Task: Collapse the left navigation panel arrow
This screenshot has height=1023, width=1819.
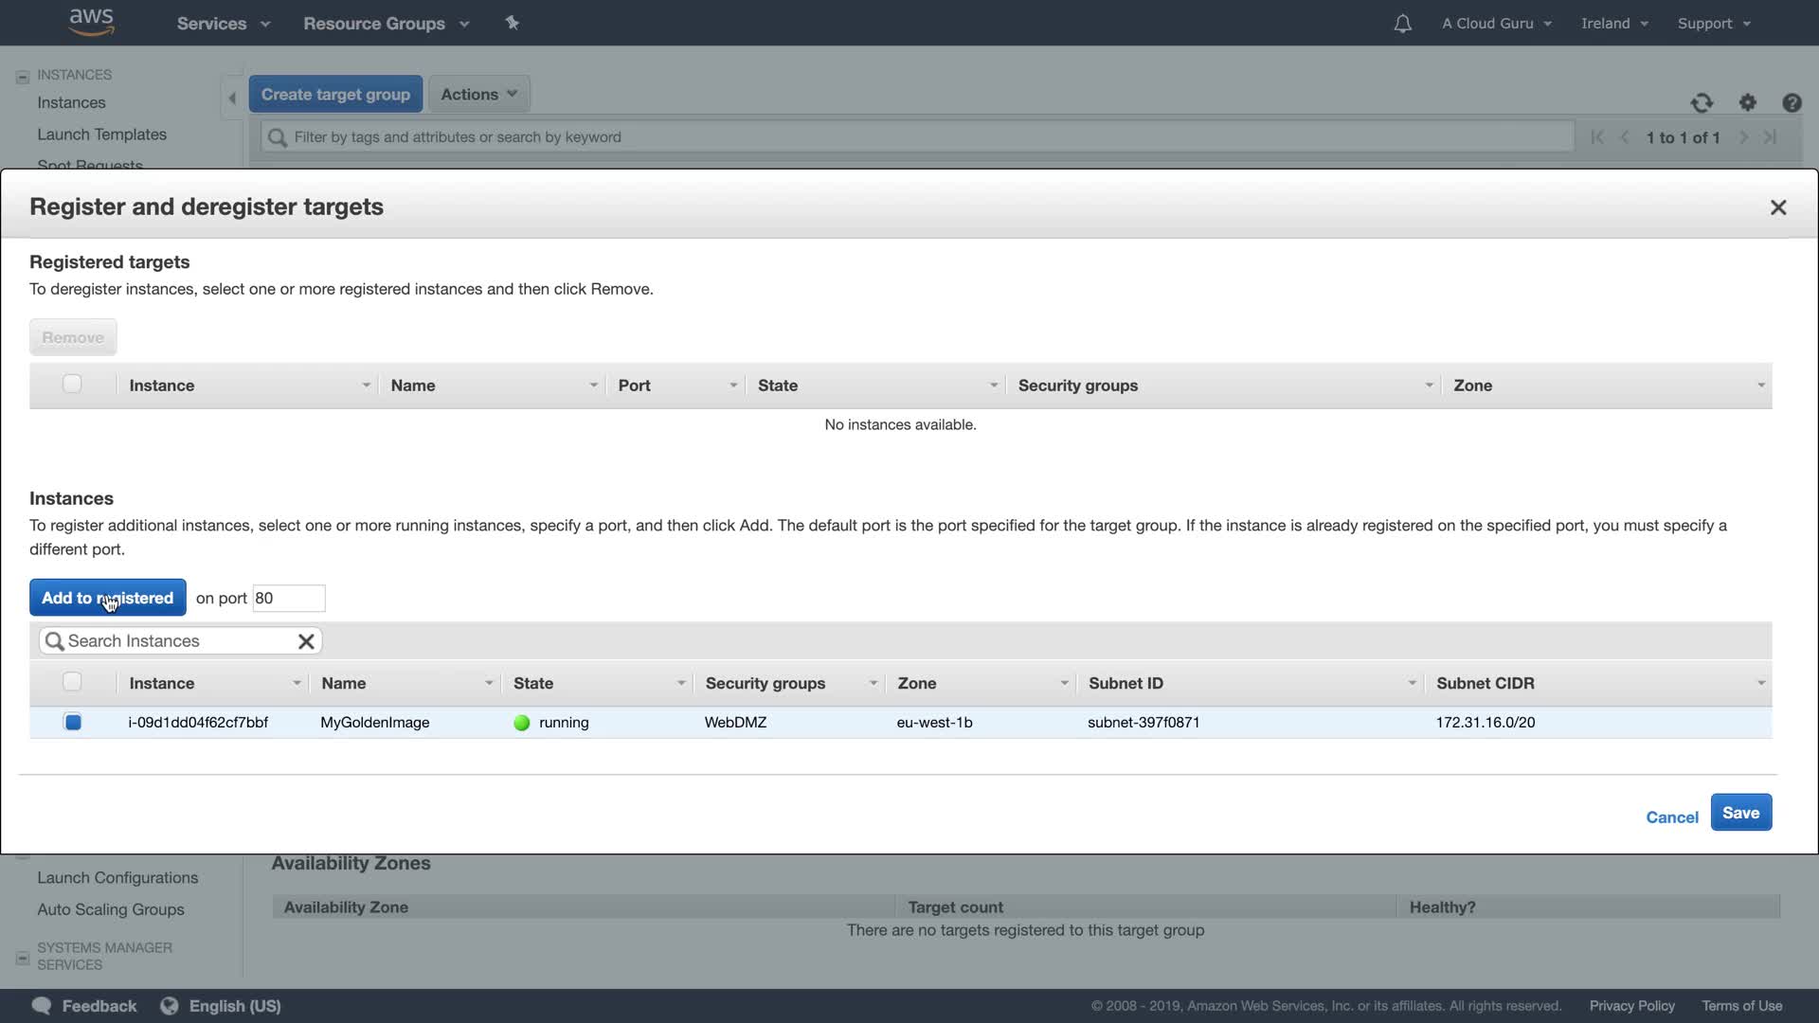Action: click(x=232, y=98)
